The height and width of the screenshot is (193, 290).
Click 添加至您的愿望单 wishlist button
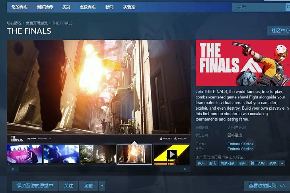click(35, 185)
